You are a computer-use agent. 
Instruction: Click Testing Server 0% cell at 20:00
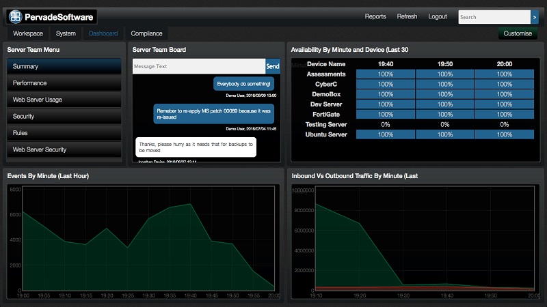pyautogui.click(x=505, y=125)
